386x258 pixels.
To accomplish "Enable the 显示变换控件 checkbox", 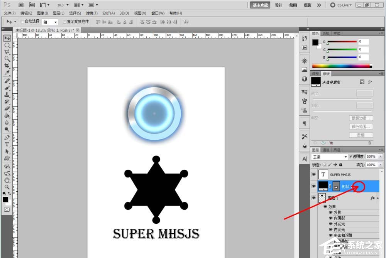I will pyautogui.click(x=64, y=22).
